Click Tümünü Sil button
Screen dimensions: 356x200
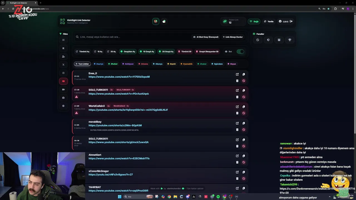pyautogui.click(x=185, y=52)
